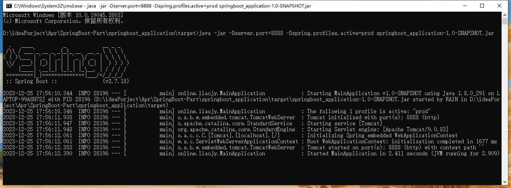Click 'Starting service [Tomcat]' message
This screenshot has width=511, height=188.
tap(345, 123)
